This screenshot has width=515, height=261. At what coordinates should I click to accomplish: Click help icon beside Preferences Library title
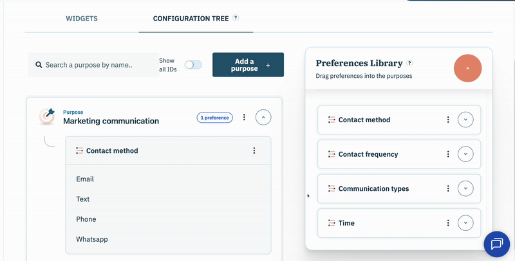point(410,63)
